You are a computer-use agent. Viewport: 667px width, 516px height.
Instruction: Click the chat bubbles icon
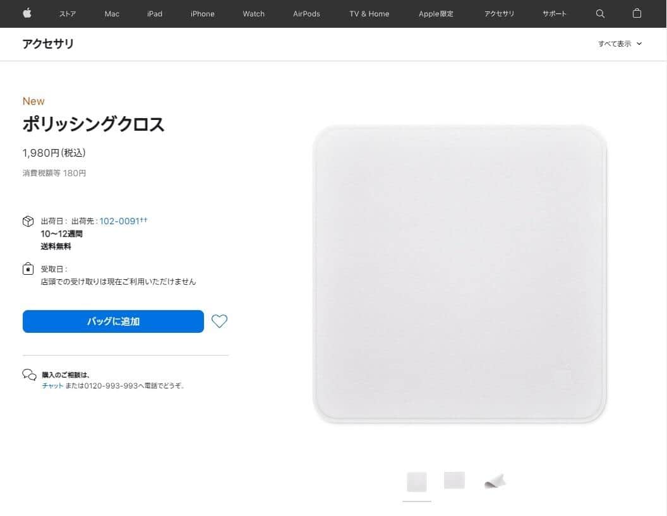[x=29, y=375]
